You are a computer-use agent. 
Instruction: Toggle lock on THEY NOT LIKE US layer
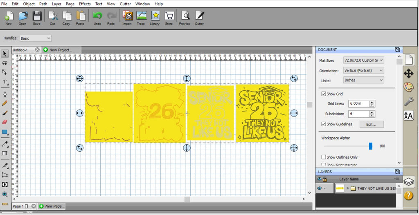325,188
